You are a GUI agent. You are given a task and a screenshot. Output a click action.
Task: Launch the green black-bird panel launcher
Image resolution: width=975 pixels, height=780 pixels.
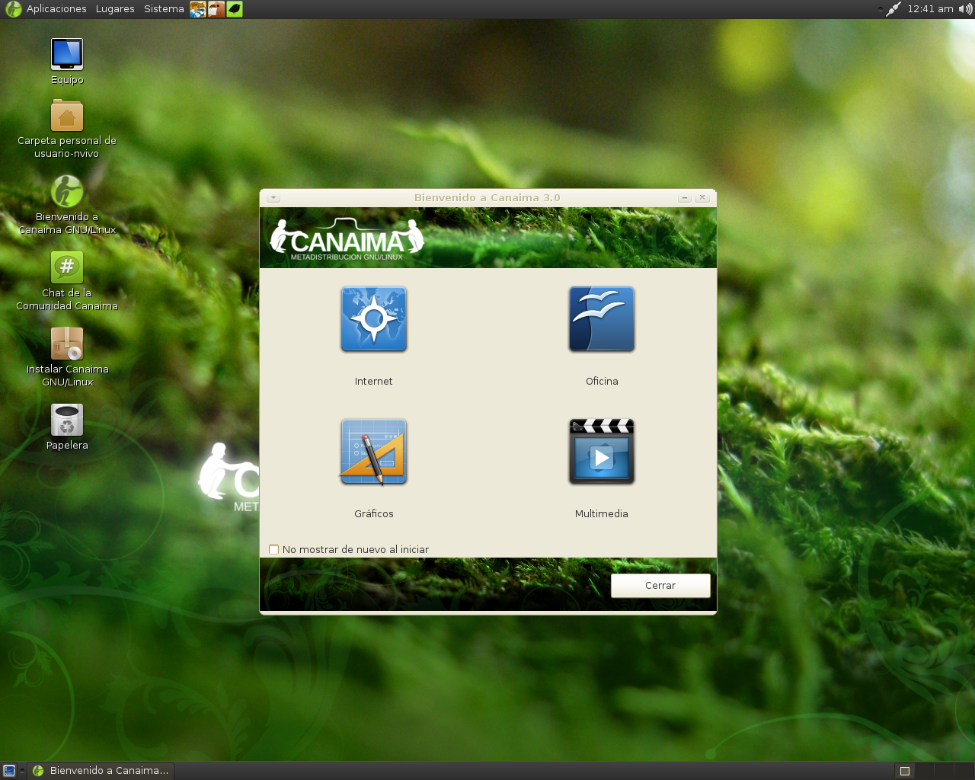pyautogui.click(x=235, y=9)
